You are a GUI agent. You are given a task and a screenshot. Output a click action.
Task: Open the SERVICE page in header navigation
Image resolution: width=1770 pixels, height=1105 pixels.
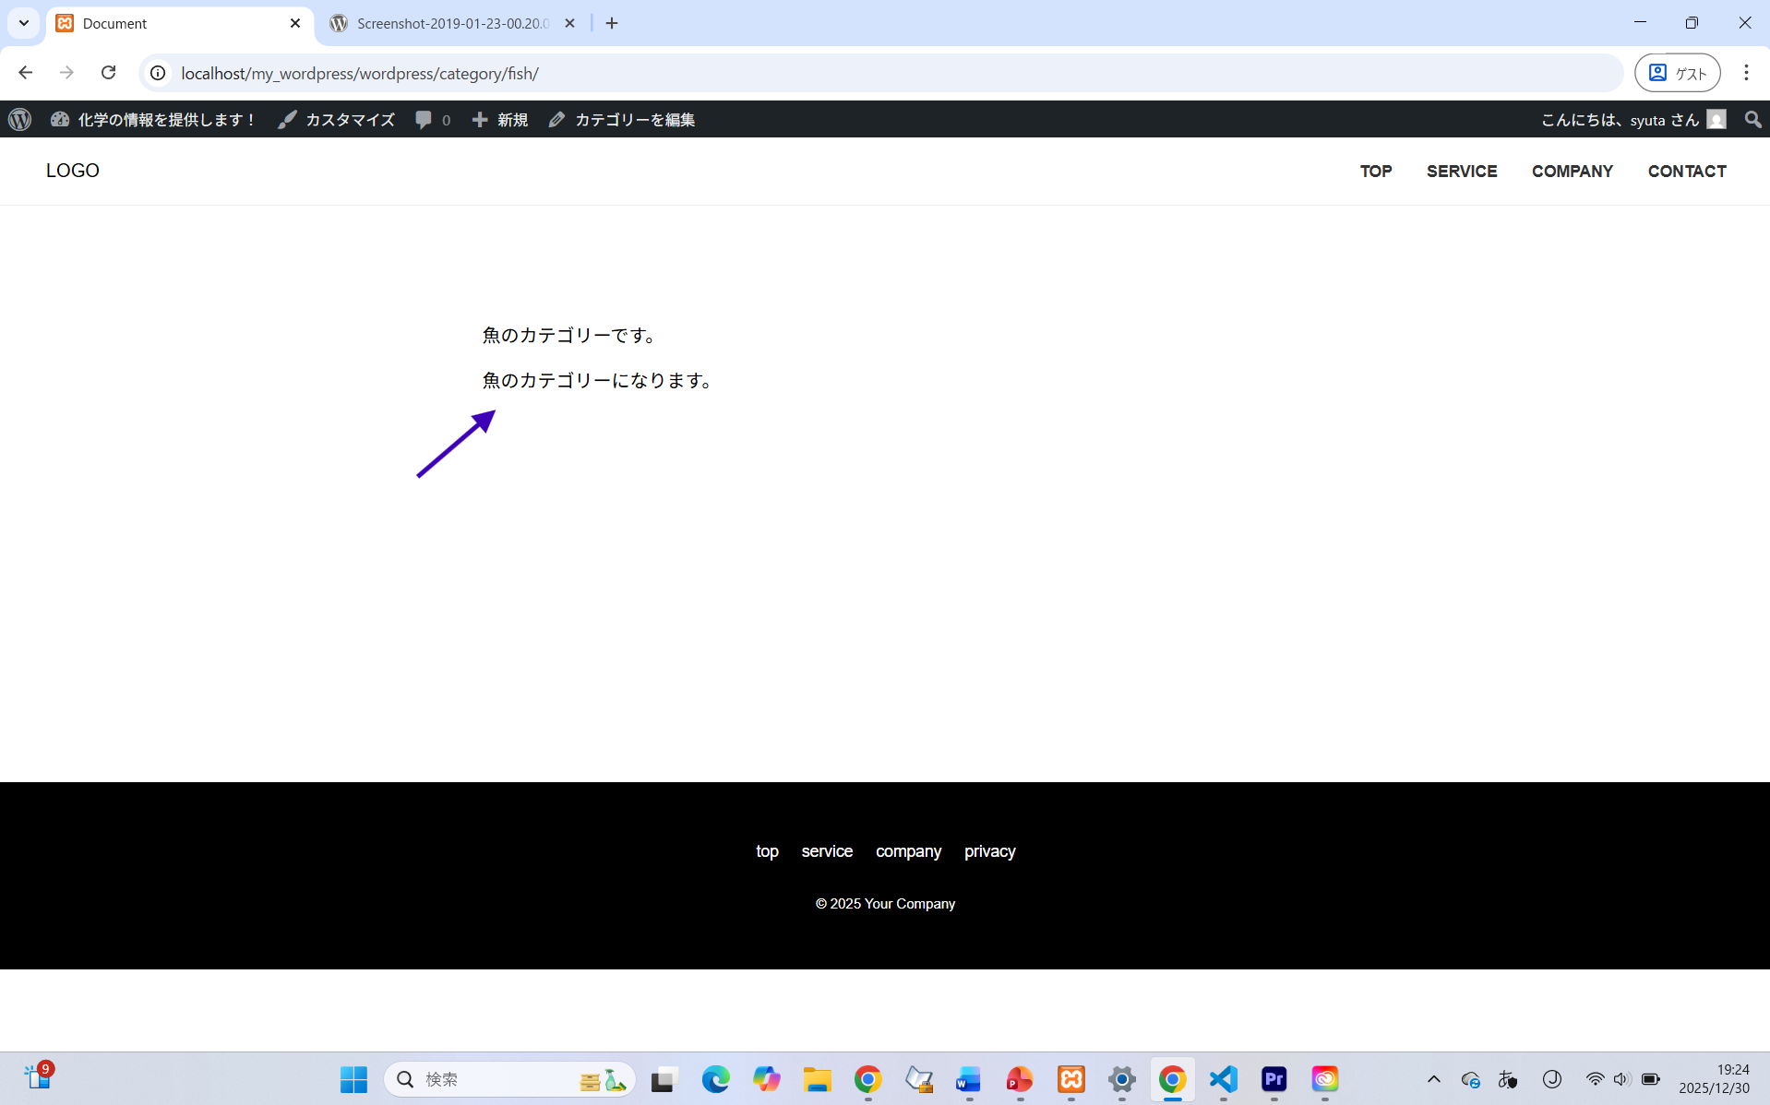1461,172
